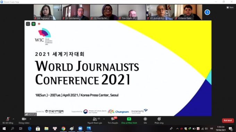Select Mi Nguyen video thumbnail
This screenshot has width=236, height=132.
pyautogui.click(x=48, y=12)
